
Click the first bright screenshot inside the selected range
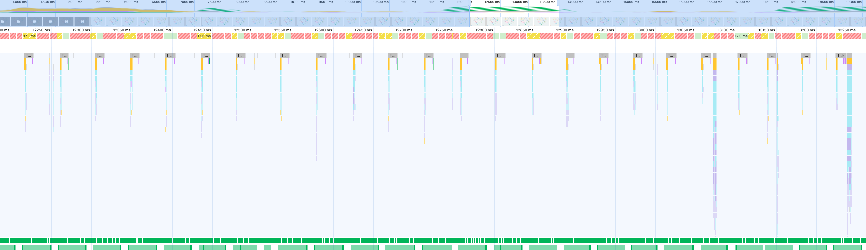click(478, 22)
